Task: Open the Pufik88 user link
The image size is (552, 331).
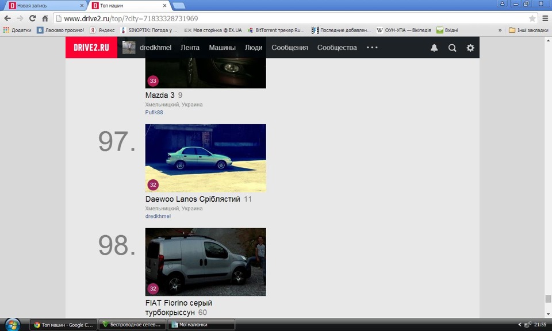Action: (x=154, y=113)
